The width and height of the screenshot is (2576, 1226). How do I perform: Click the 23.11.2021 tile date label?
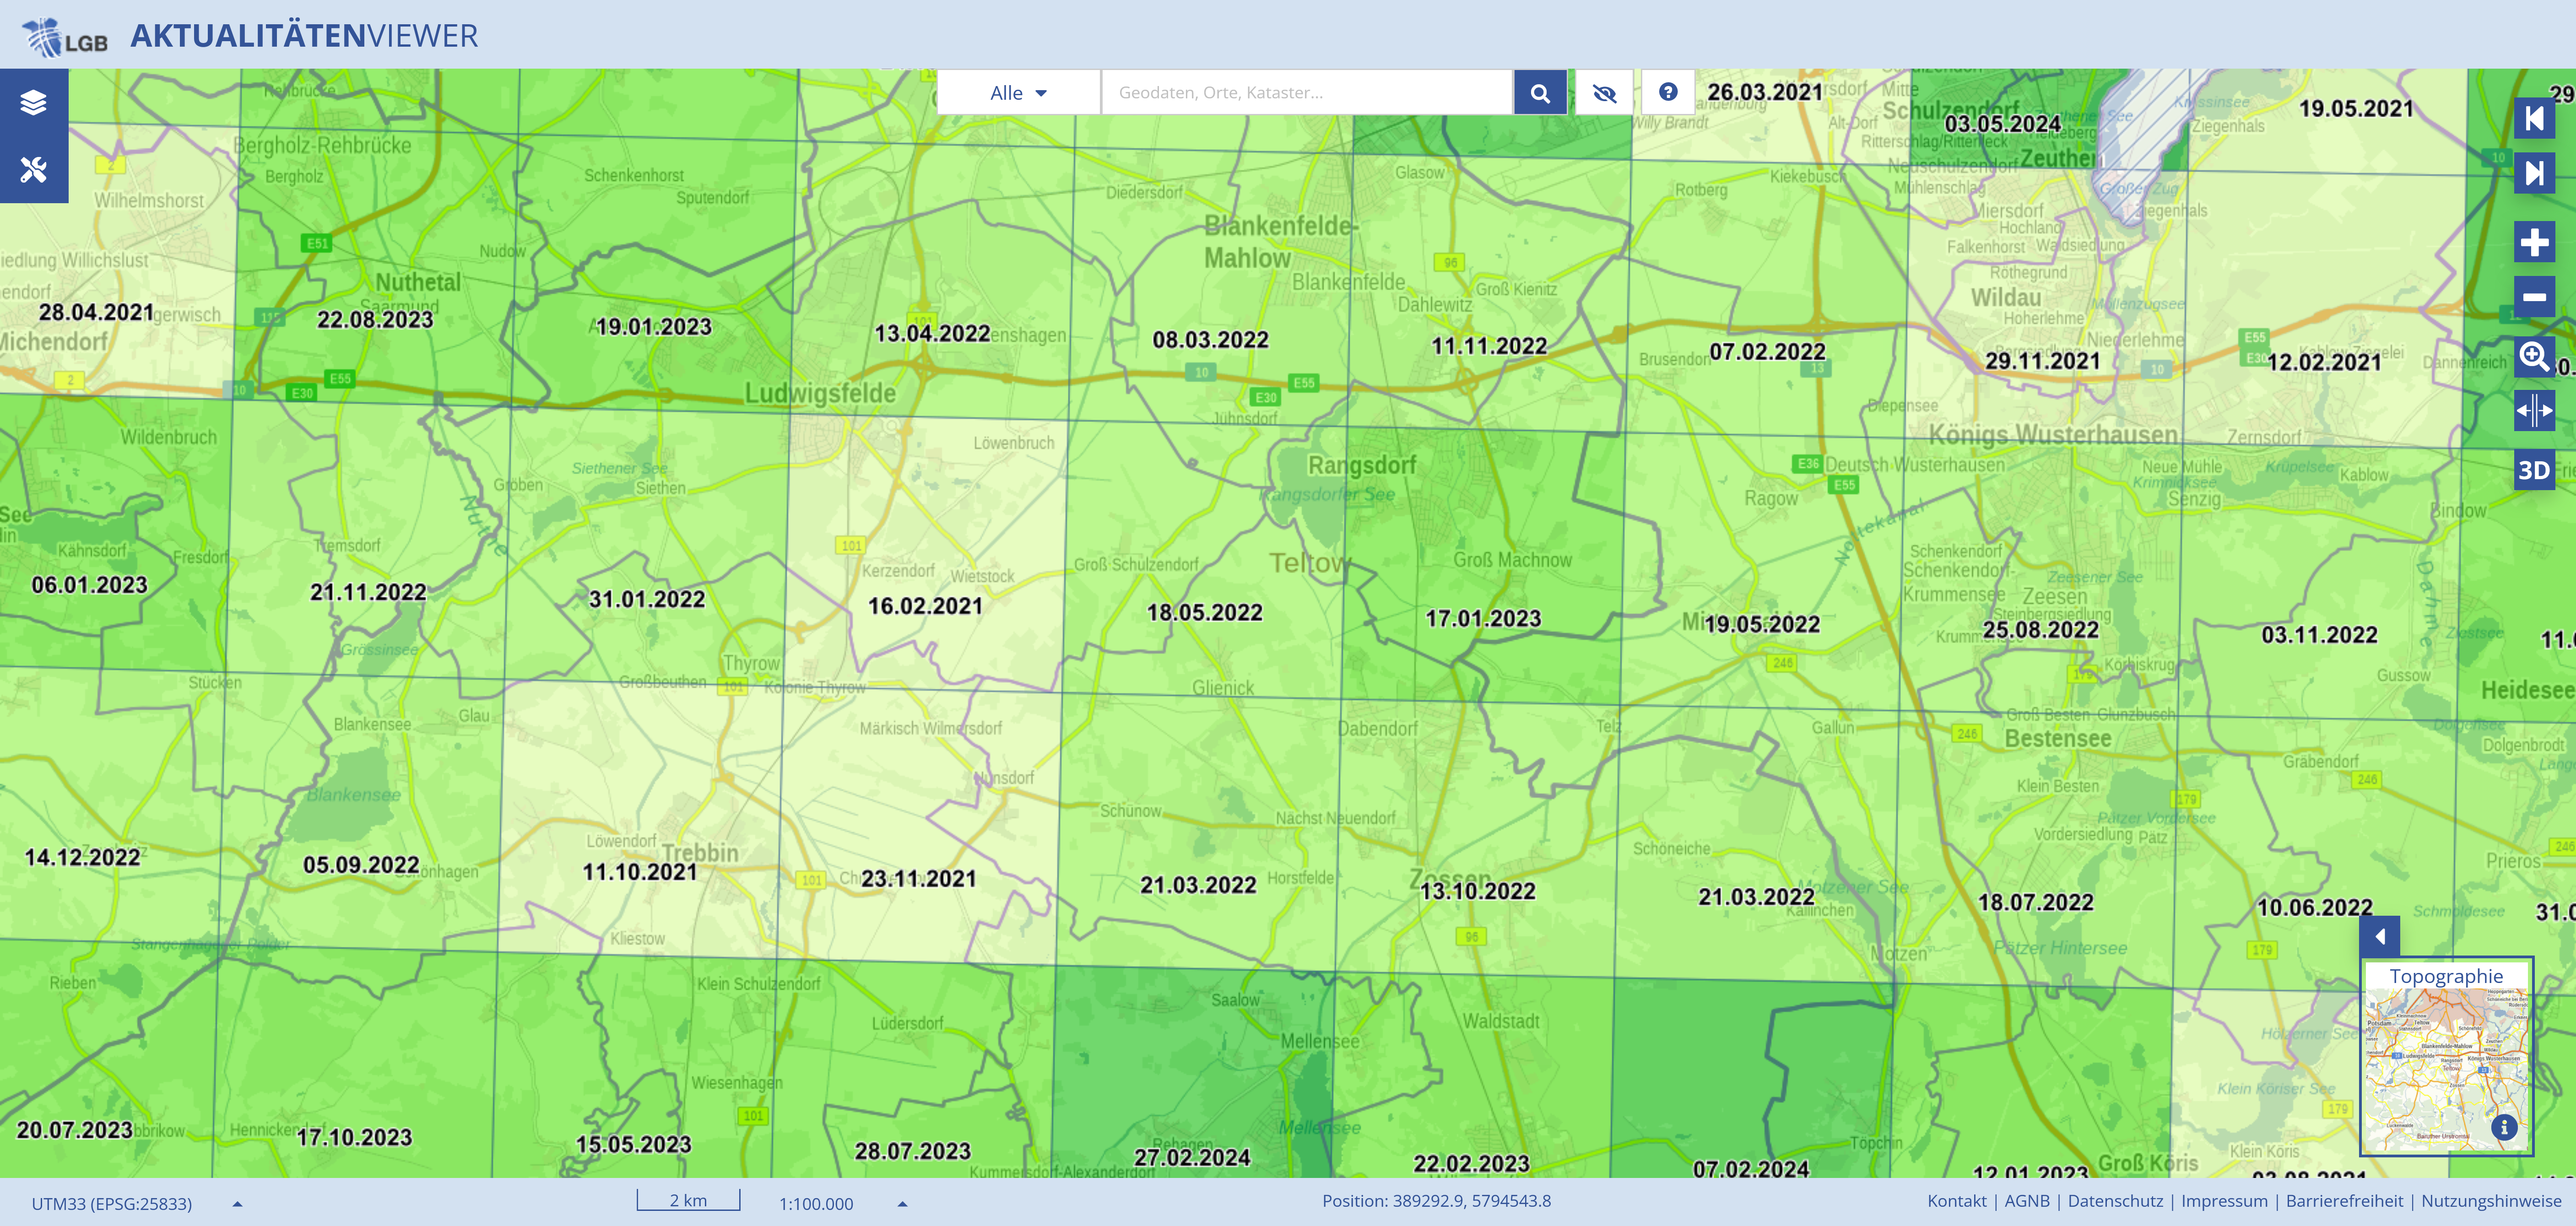click(x=919, y=879)
